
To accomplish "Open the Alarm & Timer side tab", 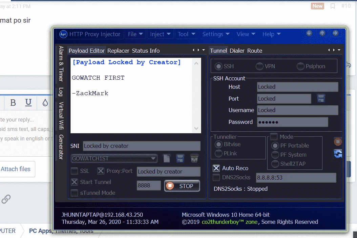I will coord(61,64).
